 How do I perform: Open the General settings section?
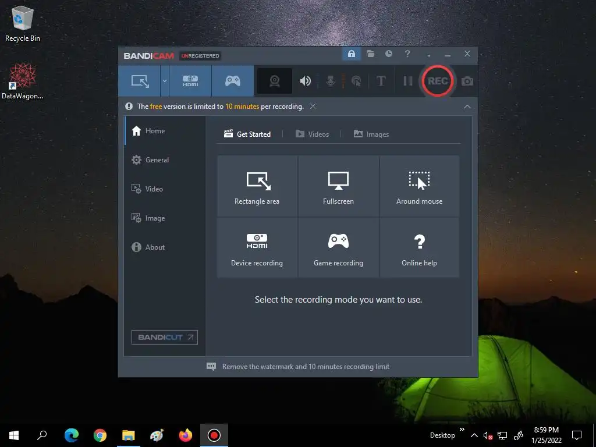point(165,160)
